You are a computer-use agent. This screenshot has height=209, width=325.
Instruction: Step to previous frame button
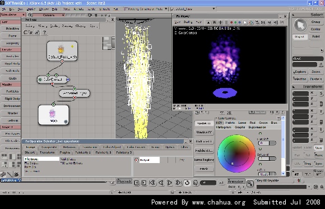click(136, 183)
